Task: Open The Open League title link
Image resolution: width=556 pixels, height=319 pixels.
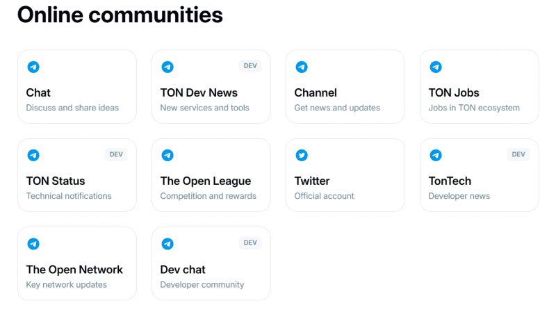Action: 205,181
